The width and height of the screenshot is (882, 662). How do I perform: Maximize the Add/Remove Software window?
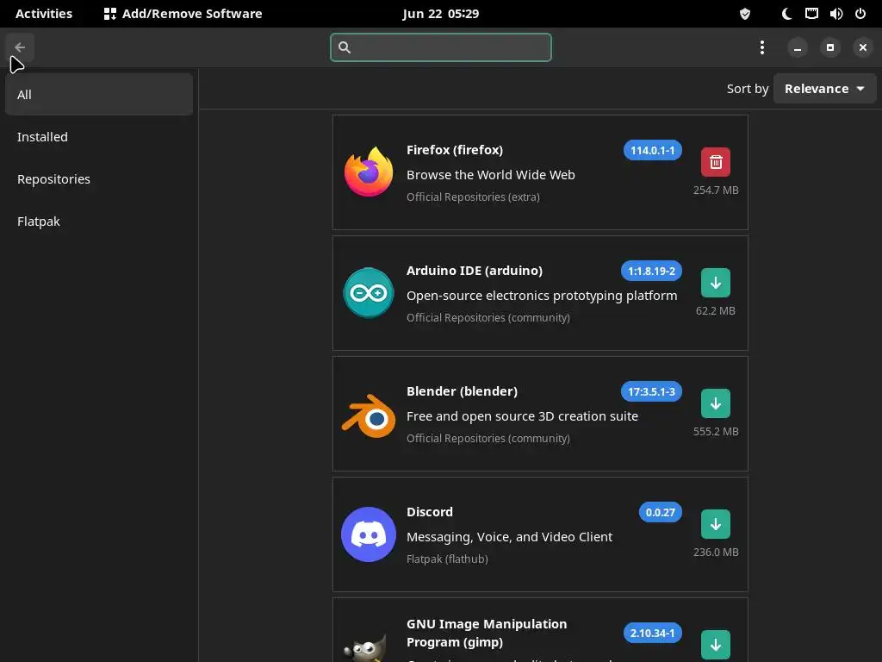coord(829,47)
